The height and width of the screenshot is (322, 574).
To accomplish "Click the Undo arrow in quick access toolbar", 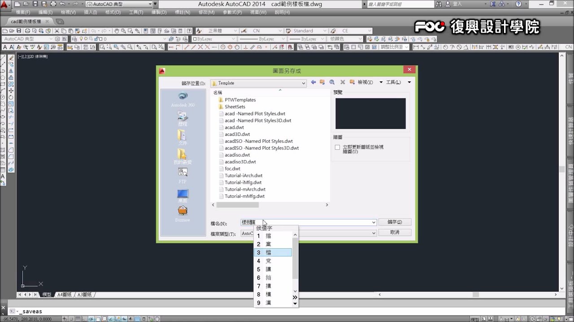I will click(62, 4).
